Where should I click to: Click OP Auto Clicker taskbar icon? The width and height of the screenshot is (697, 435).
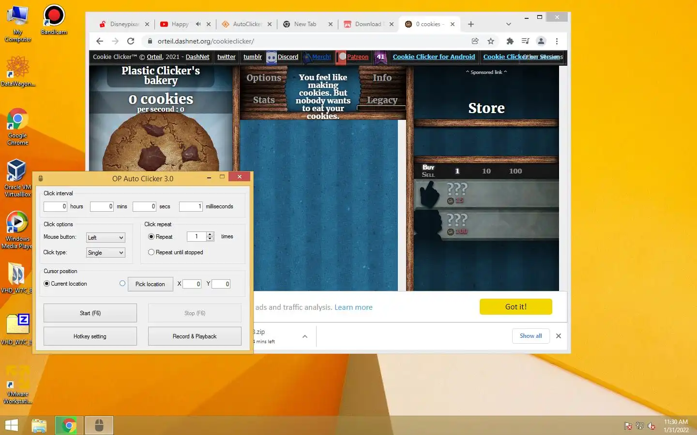[x=99, y=425]
